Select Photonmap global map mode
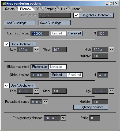 (x=40, y=67)
